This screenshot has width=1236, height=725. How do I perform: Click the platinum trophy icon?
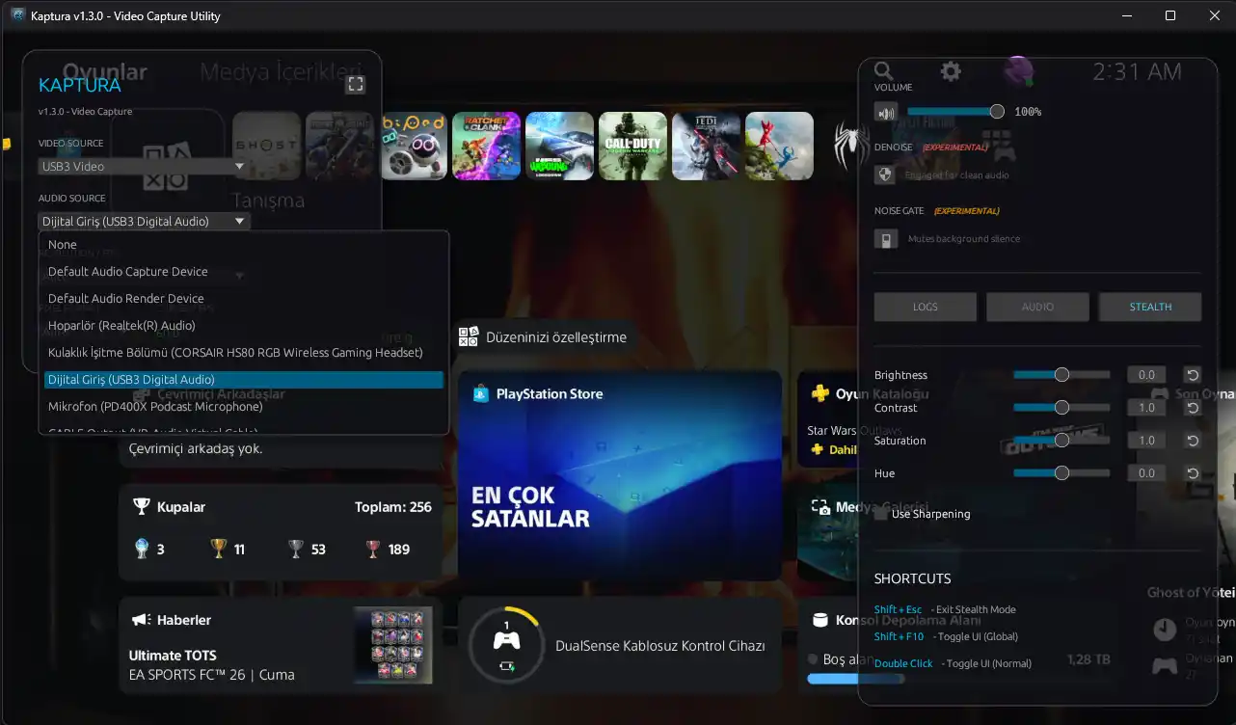click(x=142, y=549)
